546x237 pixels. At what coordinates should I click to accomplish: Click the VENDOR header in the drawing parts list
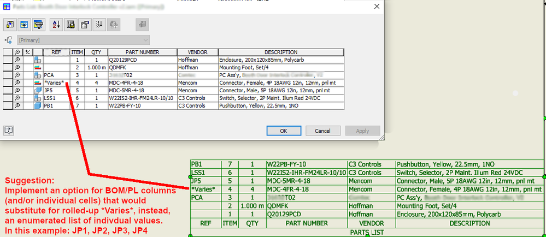point(371,223)
